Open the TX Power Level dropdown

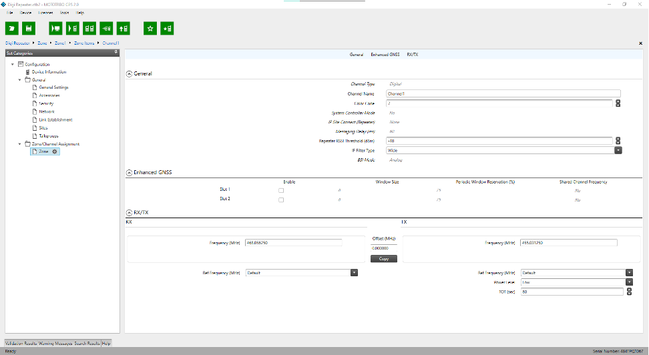[x=628, y=282]
